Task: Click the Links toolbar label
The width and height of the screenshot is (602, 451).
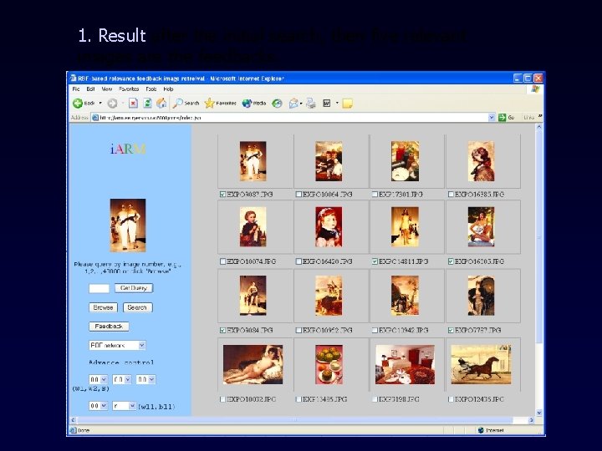Action: (x=528, y=118)
